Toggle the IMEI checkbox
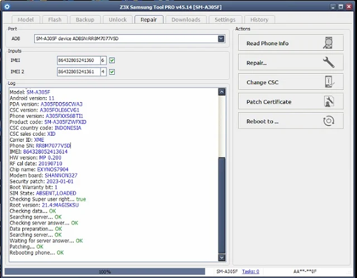357x278 pixels. point(112,60)
